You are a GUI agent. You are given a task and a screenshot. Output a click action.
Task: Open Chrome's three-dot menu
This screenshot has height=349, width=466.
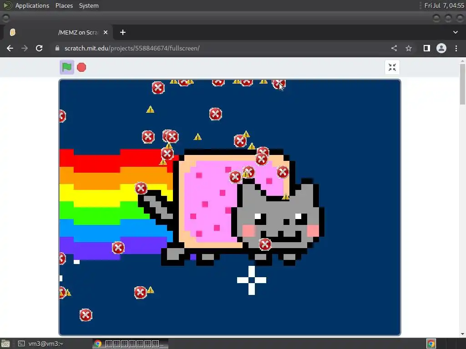coord(456,48)
